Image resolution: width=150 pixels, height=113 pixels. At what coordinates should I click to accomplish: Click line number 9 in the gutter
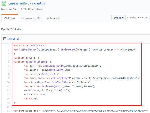(x=9, y=78)
